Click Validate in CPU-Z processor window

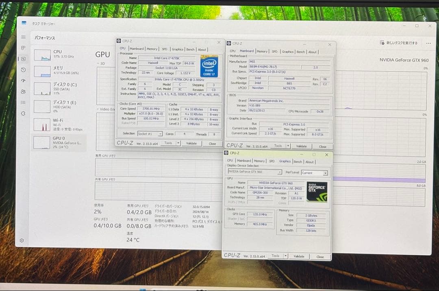click(x=191, y=143)
